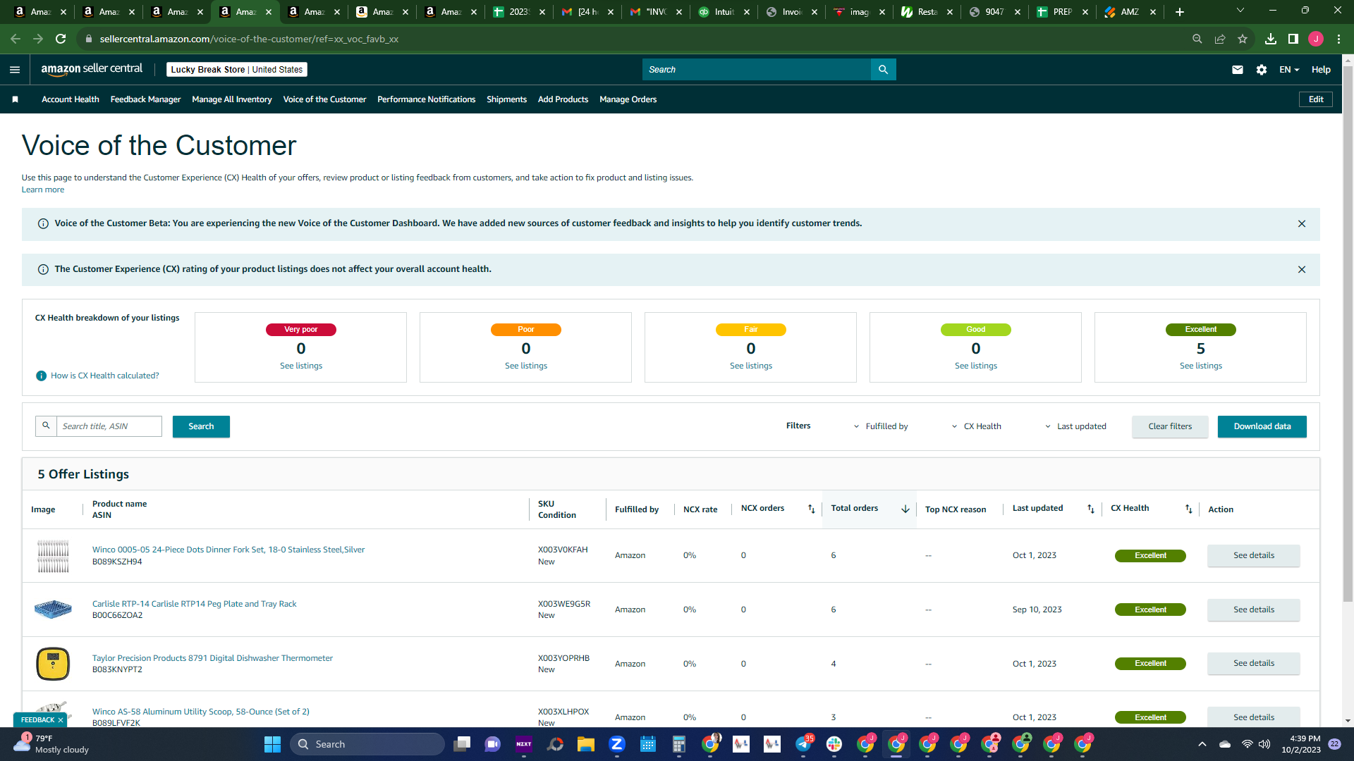Open File Explorer from the taskbar
This screenshot has height=761, width=1354.
click(x=586, y=744)
